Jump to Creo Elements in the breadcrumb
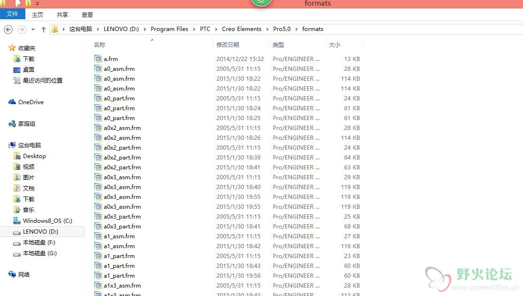The image size is (523, 296). click(241, 29)
